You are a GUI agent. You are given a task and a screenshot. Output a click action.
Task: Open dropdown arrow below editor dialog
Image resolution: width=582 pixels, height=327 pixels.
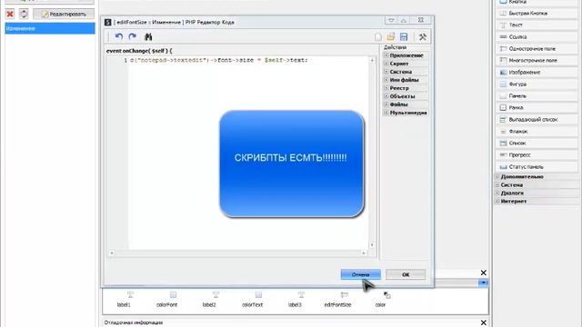click(483, 282)
